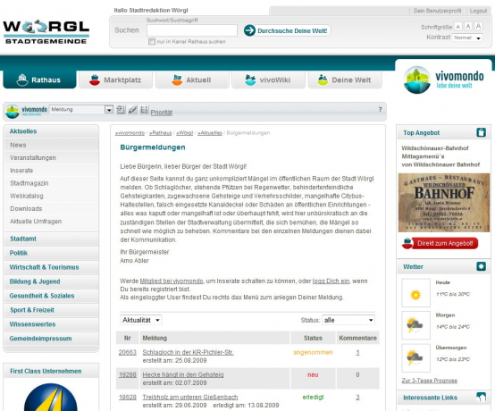This screenshot has height=411, width=495.
Task: Select the medium font size A
Action: (x=468, y=27)
